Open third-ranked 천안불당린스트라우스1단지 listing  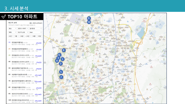point(25,56)
